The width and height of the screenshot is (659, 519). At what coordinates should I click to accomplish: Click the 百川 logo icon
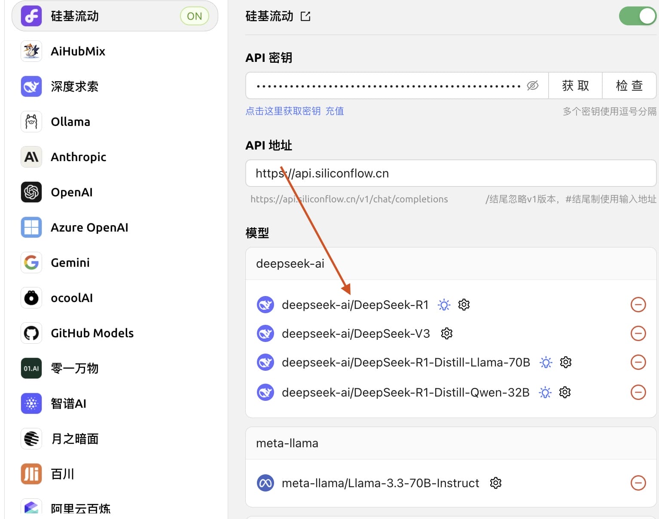tap(31, 474)
